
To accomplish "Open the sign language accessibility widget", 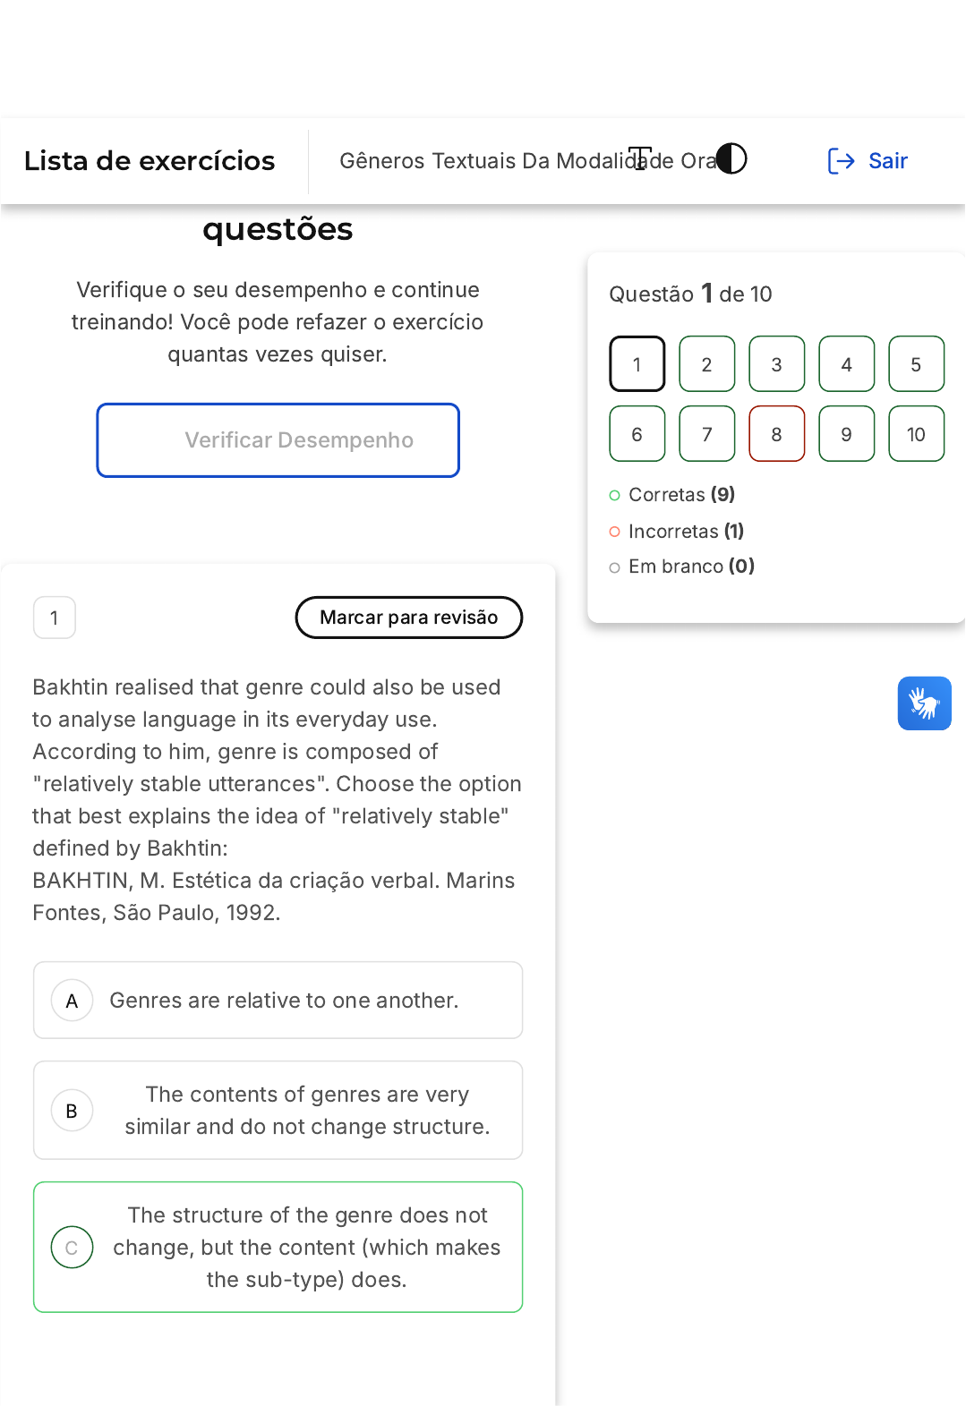I will pyautogui.click(x=924, y=703).
